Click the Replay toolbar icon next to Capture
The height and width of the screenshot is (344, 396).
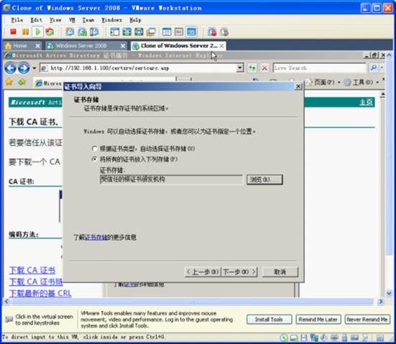click(224, 32)
